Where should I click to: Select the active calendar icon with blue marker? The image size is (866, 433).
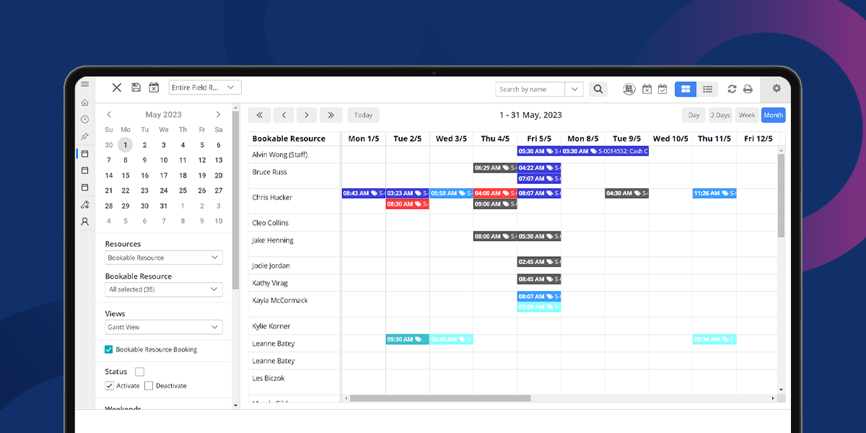point(84,154)
